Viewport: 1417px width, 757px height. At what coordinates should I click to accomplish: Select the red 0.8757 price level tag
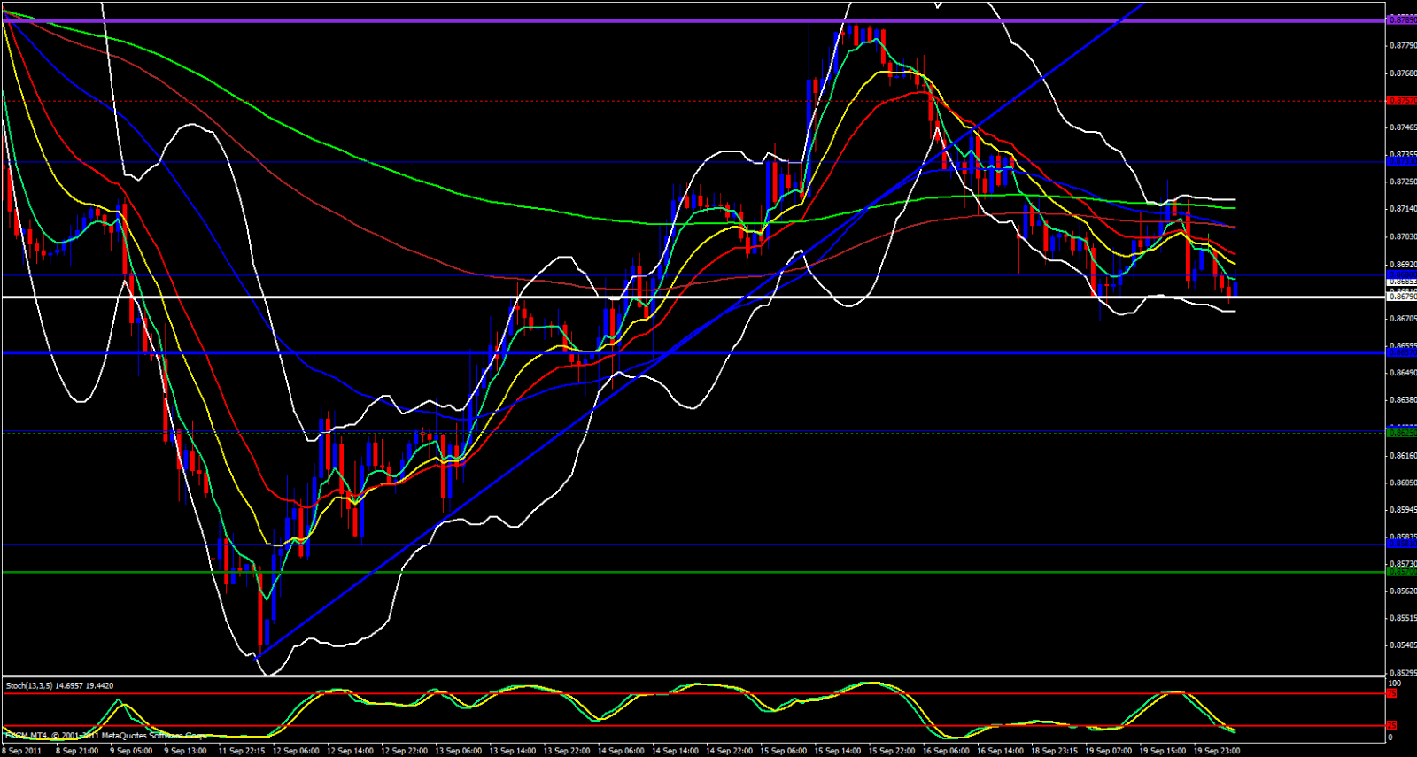[x=1400, y=101]
